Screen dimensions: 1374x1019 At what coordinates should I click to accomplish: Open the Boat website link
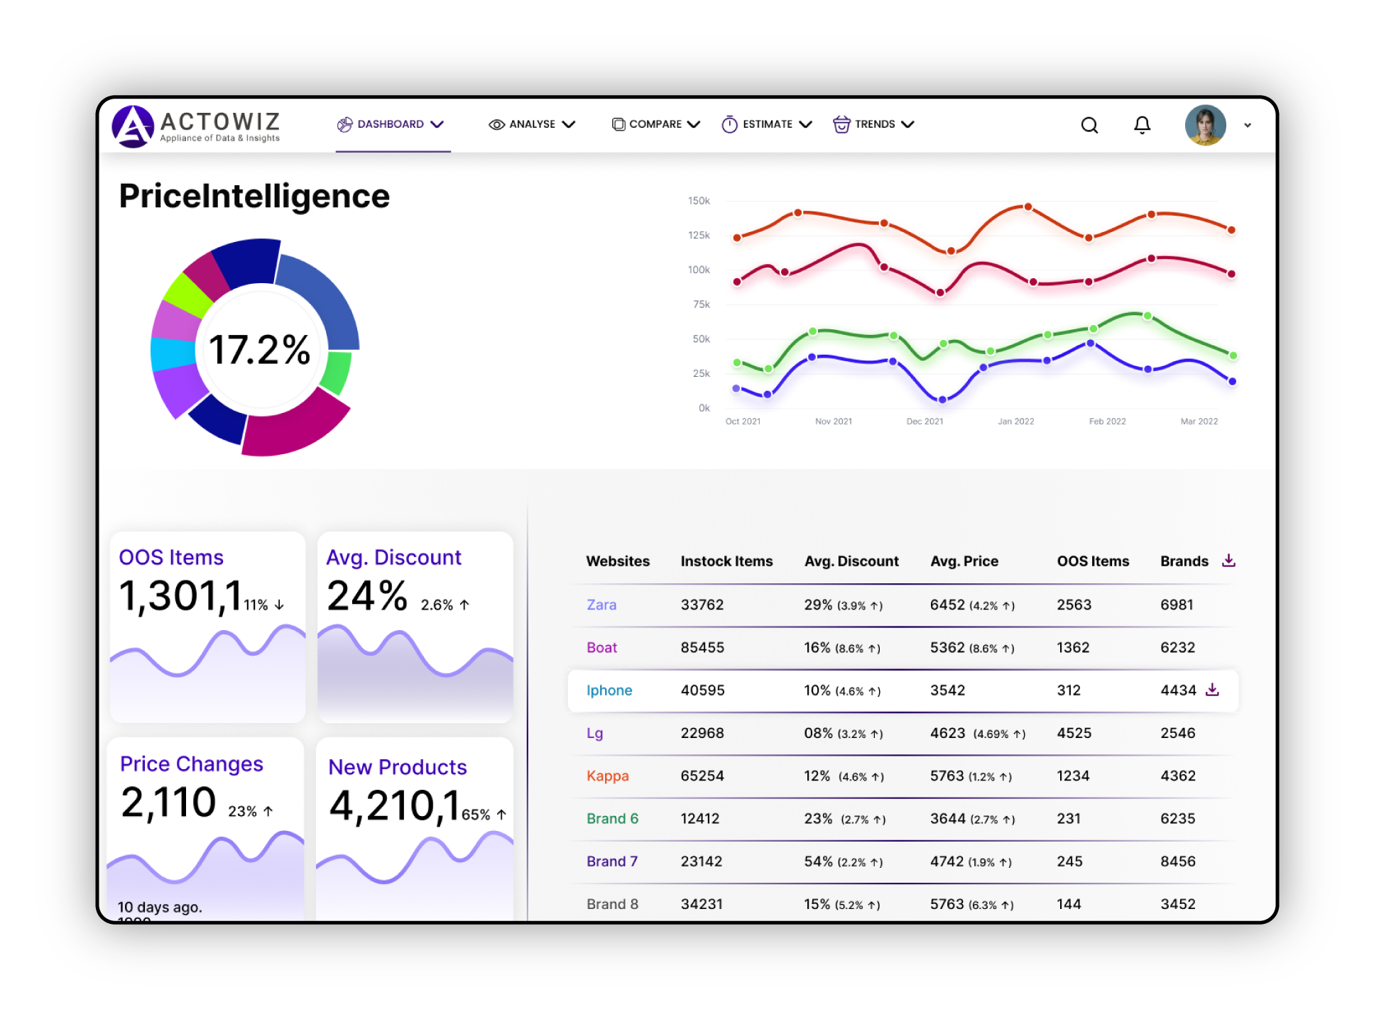601,647
